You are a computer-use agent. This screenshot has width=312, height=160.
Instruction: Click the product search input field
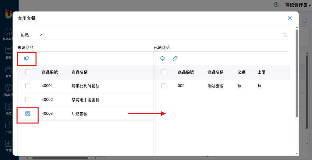point(161,35)
